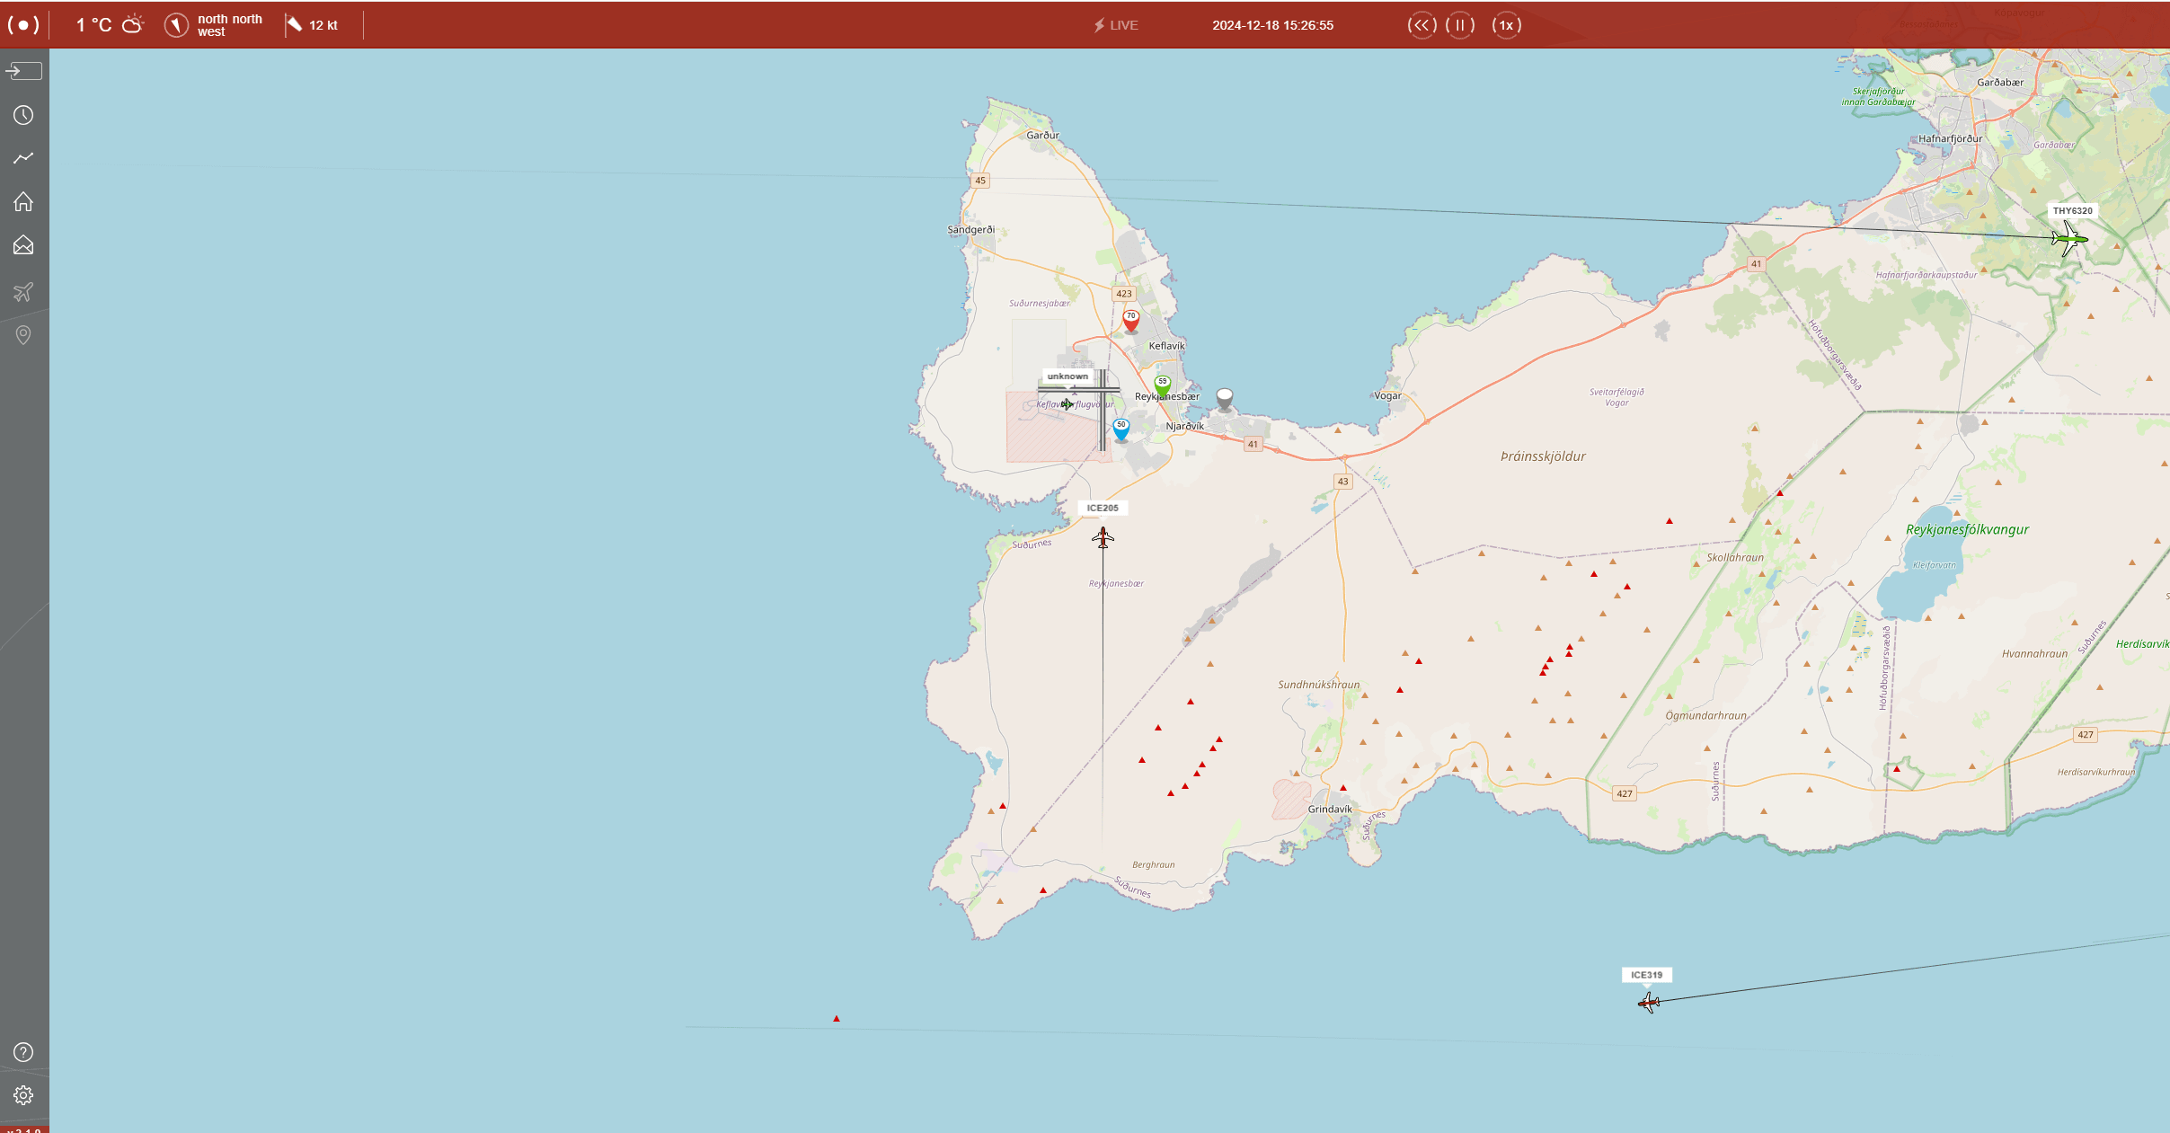This screenshot has height=1133, width=2170.
Task: Change the 1x playback speed
Action: pos(1507,25)
